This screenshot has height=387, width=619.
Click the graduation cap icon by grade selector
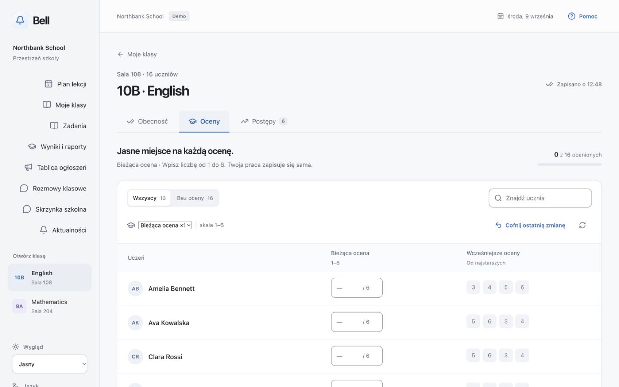131,225
